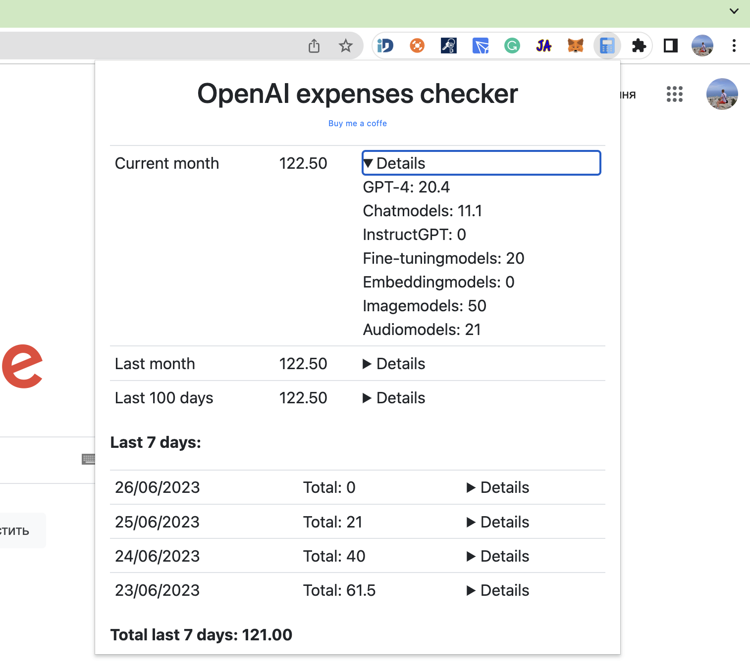Screen dimensions: 750x671
Task: Click the Current month 122.50 value
Action: point(303,163)
